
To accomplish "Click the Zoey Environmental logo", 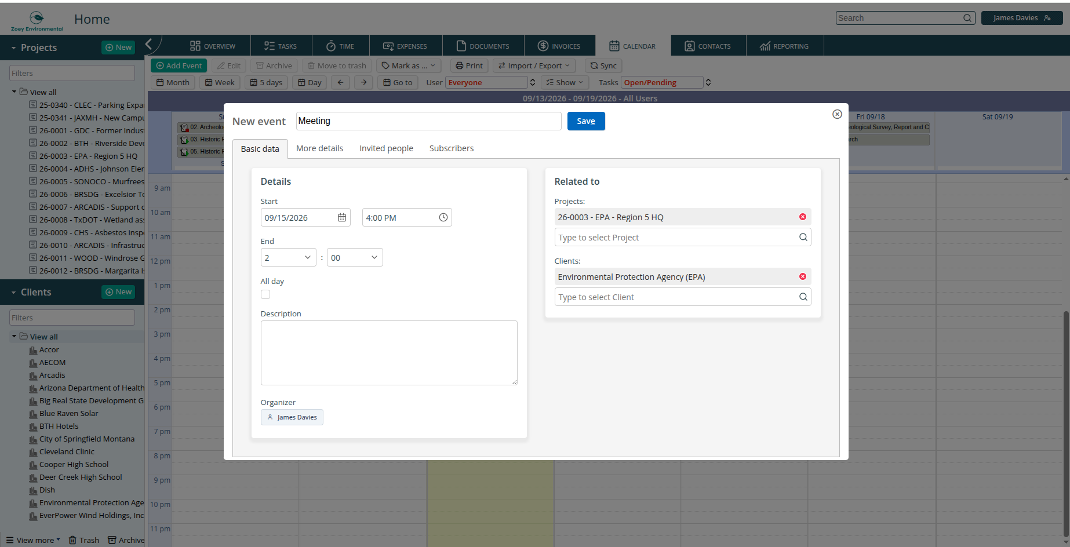I will pyautogui.click(x=37, y=20).
